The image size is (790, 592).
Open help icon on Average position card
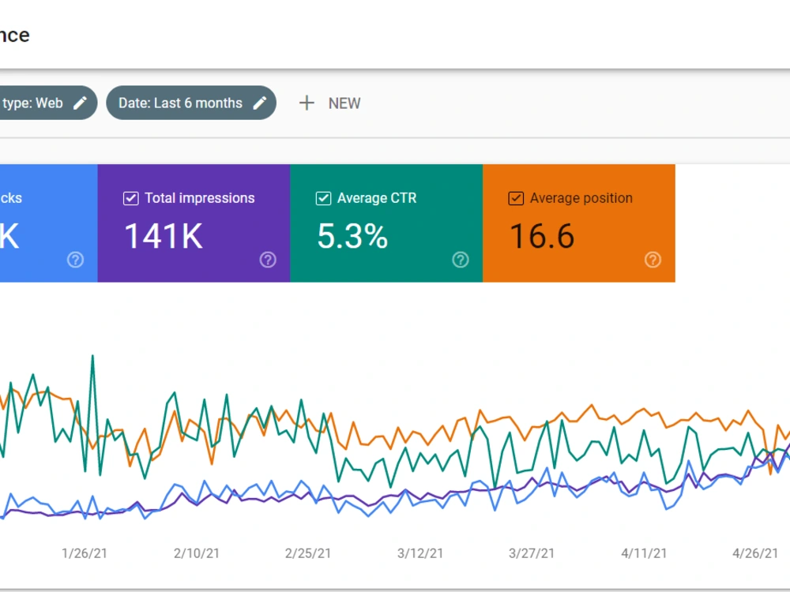653,260
